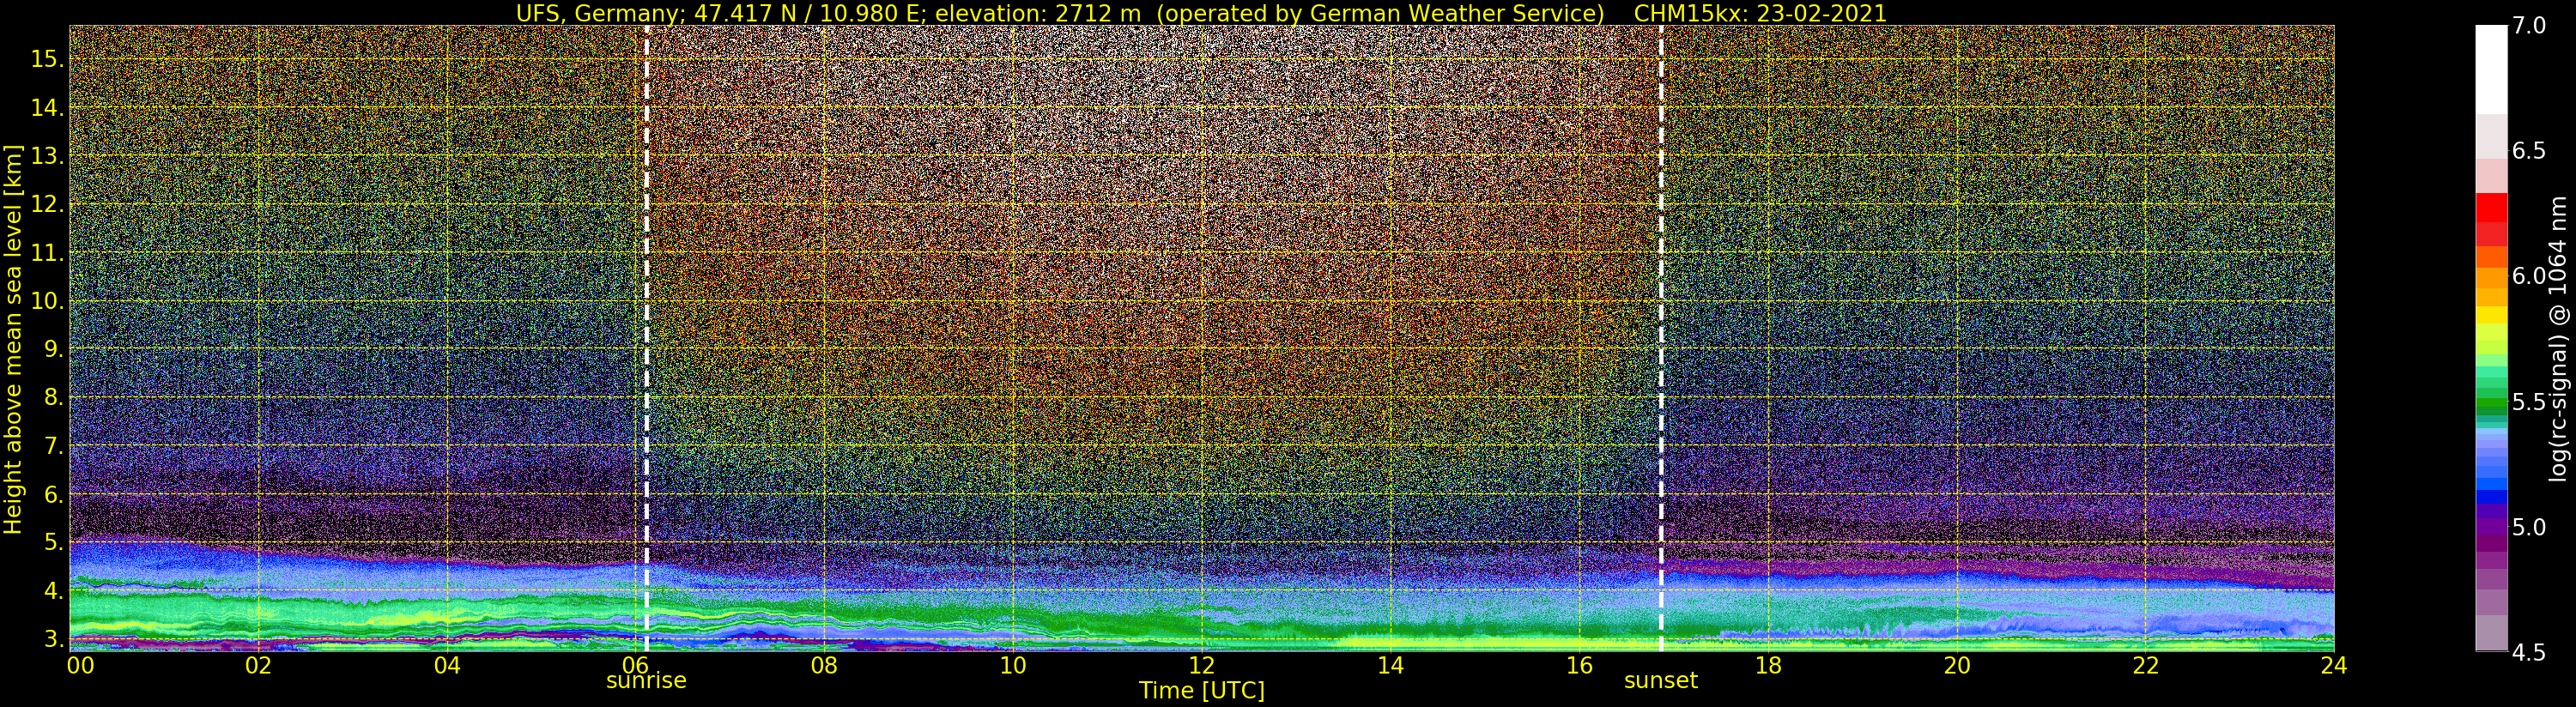This screenshot has height=707, width=2576.
Task: Click the '18' time axis tick label
Action: coord(1768,666)
